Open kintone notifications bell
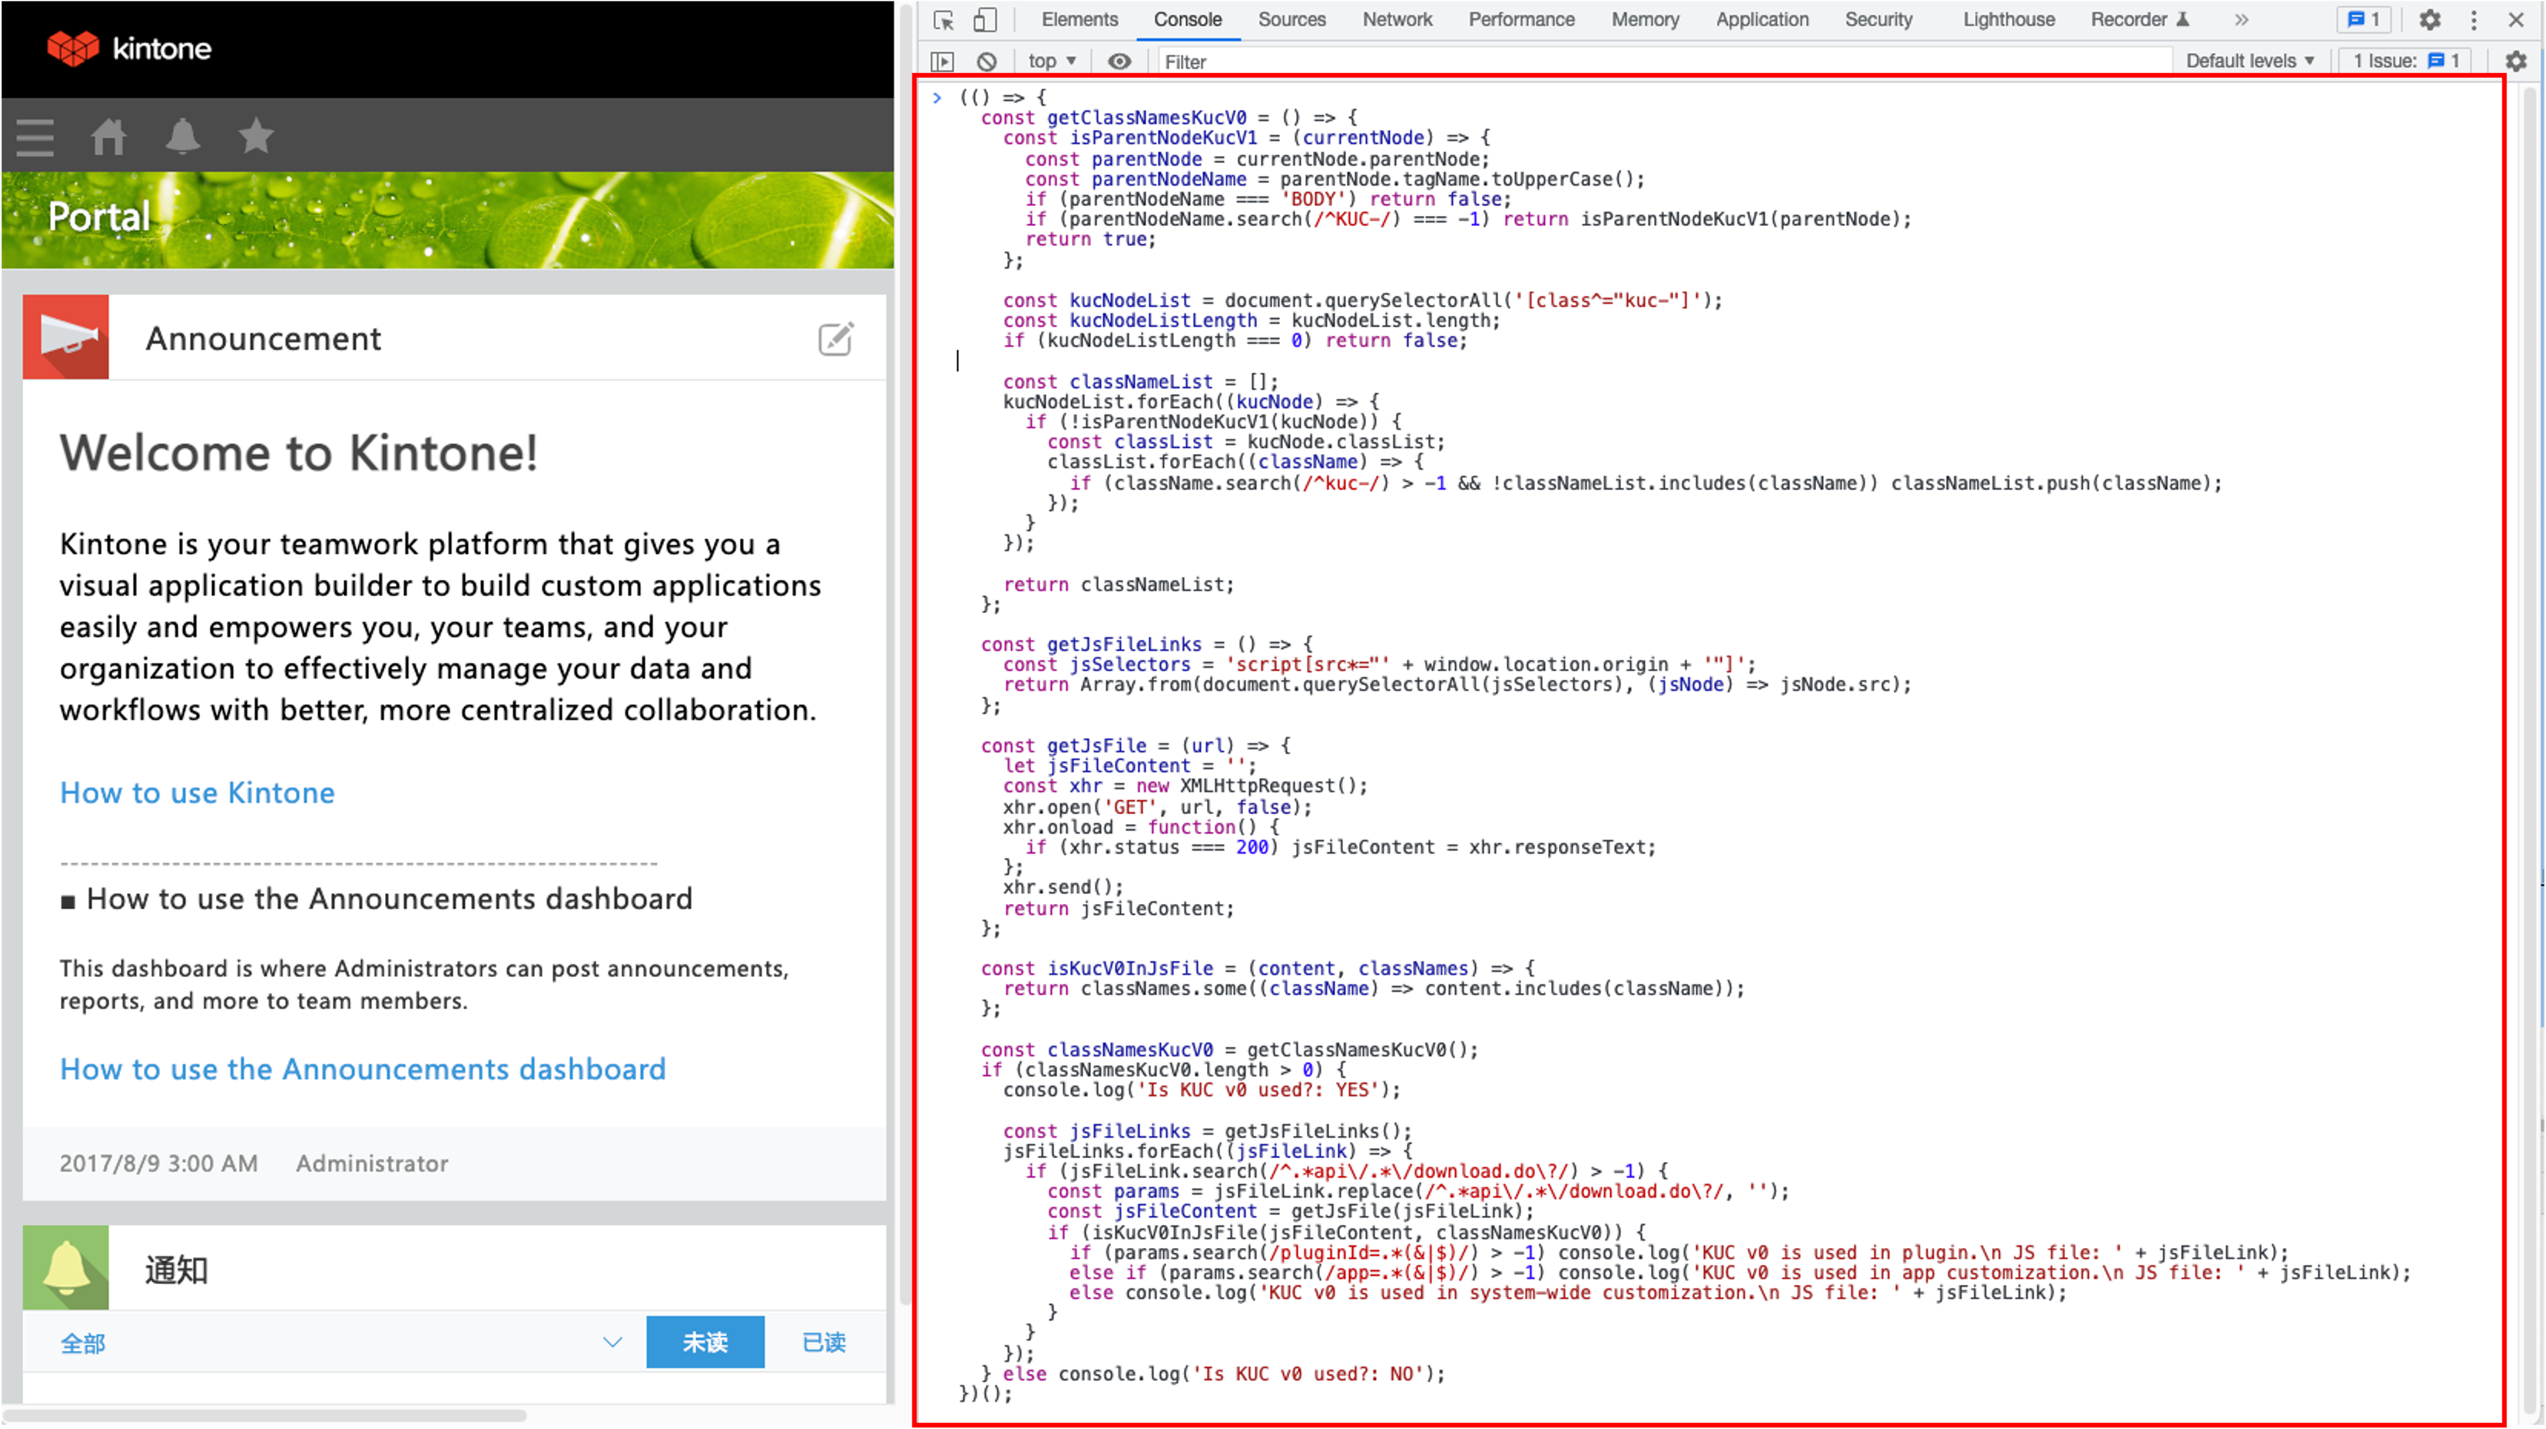2546x1429 pixels. (182, 136)
